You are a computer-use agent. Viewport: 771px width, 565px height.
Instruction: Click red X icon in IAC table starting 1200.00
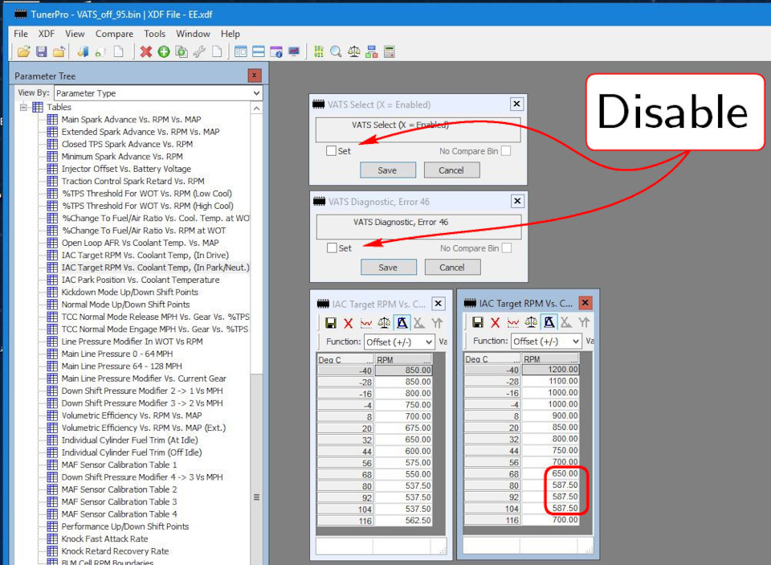pyautogui.click(x=496, y=322)
